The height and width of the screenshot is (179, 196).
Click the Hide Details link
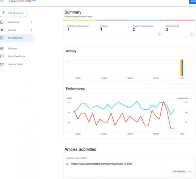coord(179,171)
